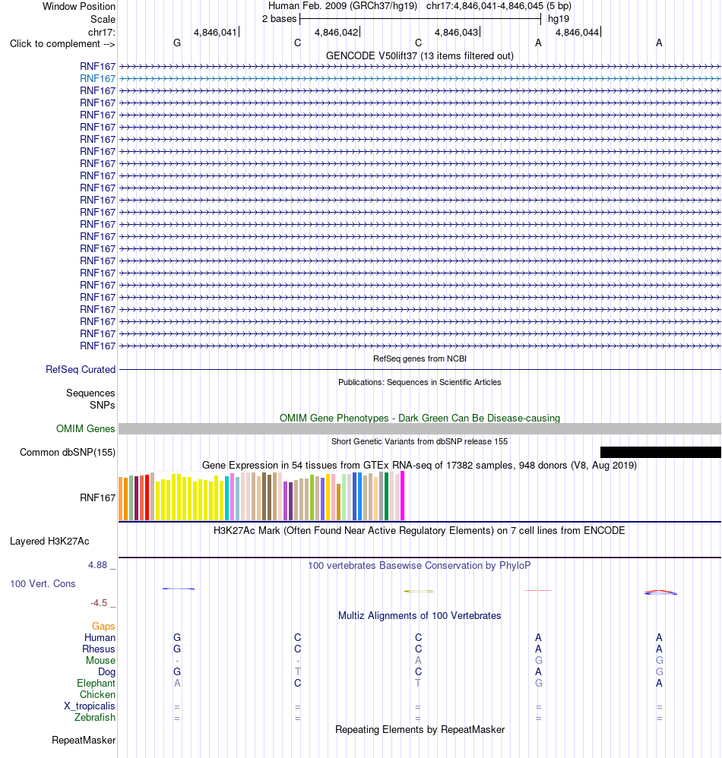722x758 pixels.
Task: Click the OMIM Genes track label
Action: [86, 429]
